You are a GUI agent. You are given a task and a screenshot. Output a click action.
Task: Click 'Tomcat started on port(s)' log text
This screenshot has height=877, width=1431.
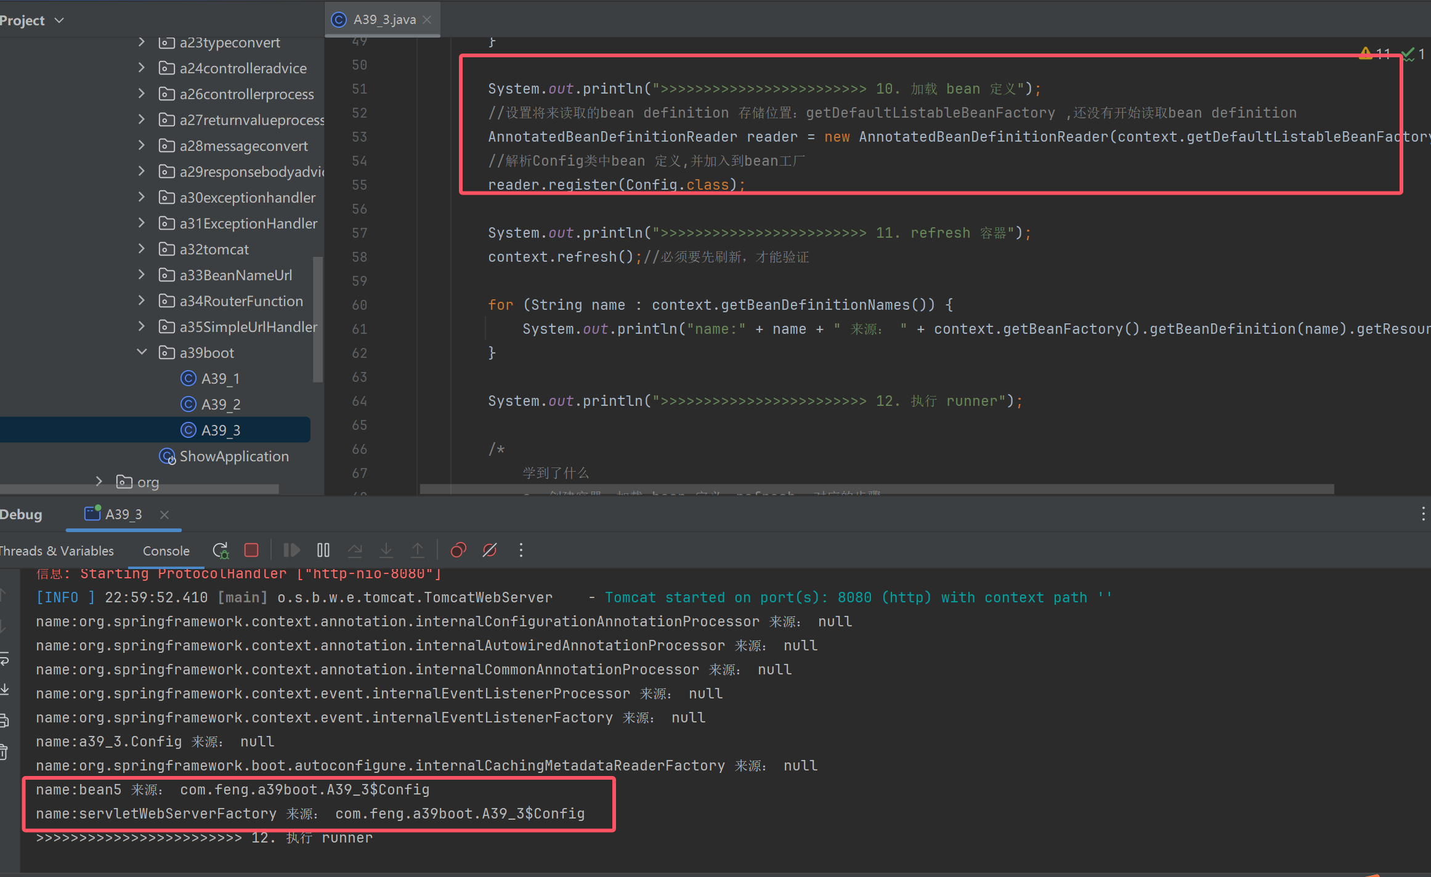tap(859, 597)
